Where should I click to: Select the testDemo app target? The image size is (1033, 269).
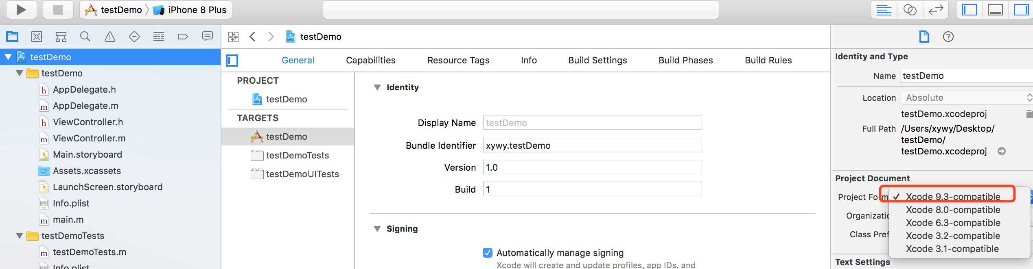(288, 137)
